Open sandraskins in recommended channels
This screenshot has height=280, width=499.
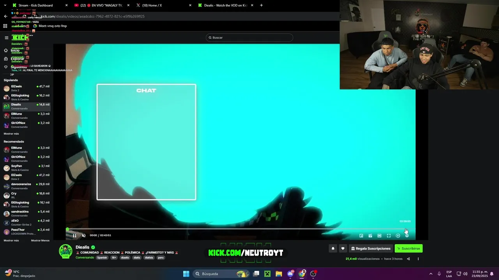[27, 213]
